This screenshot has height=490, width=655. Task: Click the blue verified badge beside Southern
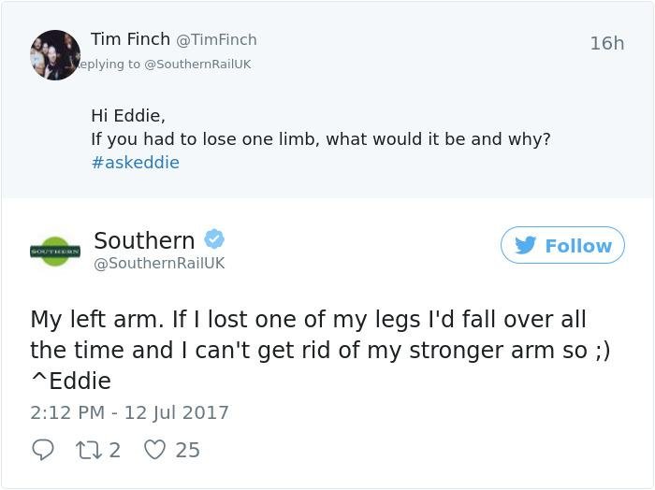(x=214, y=240)
